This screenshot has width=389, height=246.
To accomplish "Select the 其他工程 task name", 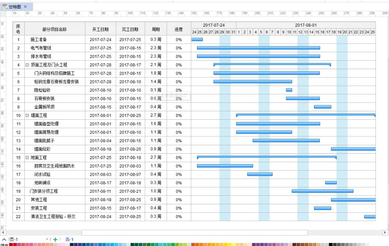I will pyautogui.click(x=39, y=200).
